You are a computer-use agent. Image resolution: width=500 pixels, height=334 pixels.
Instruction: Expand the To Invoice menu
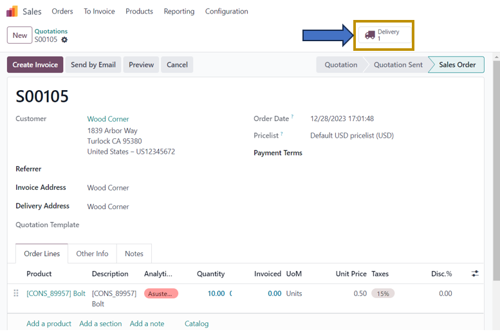point(99,11)
